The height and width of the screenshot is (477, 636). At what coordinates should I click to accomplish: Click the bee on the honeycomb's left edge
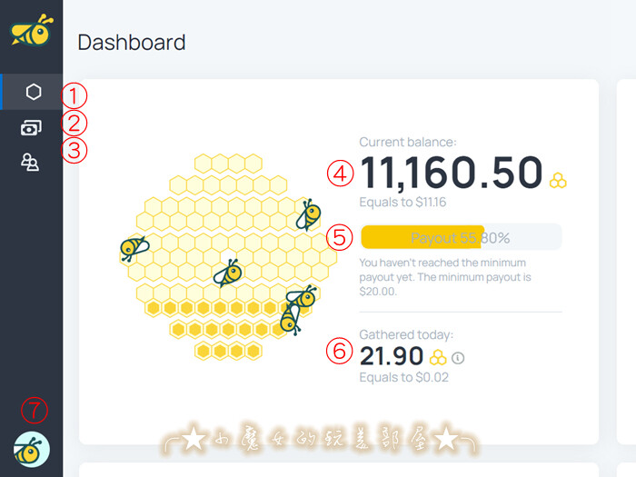click(x=134, y=248)
